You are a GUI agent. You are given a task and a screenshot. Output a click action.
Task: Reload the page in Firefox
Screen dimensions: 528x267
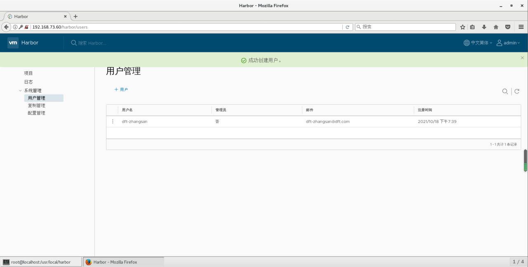point(348,27)
